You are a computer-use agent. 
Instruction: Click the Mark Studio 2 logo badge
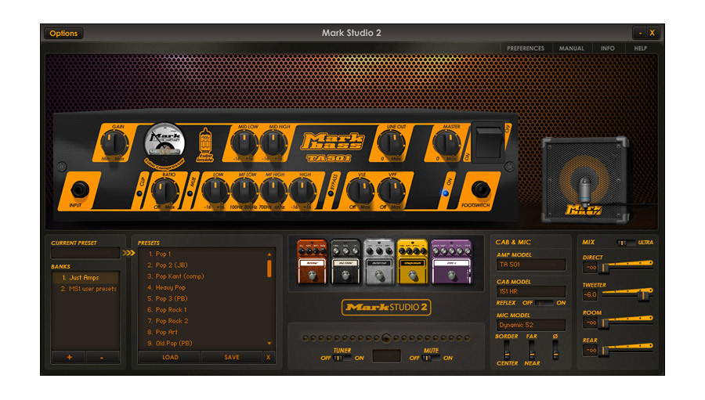(385, 308)
